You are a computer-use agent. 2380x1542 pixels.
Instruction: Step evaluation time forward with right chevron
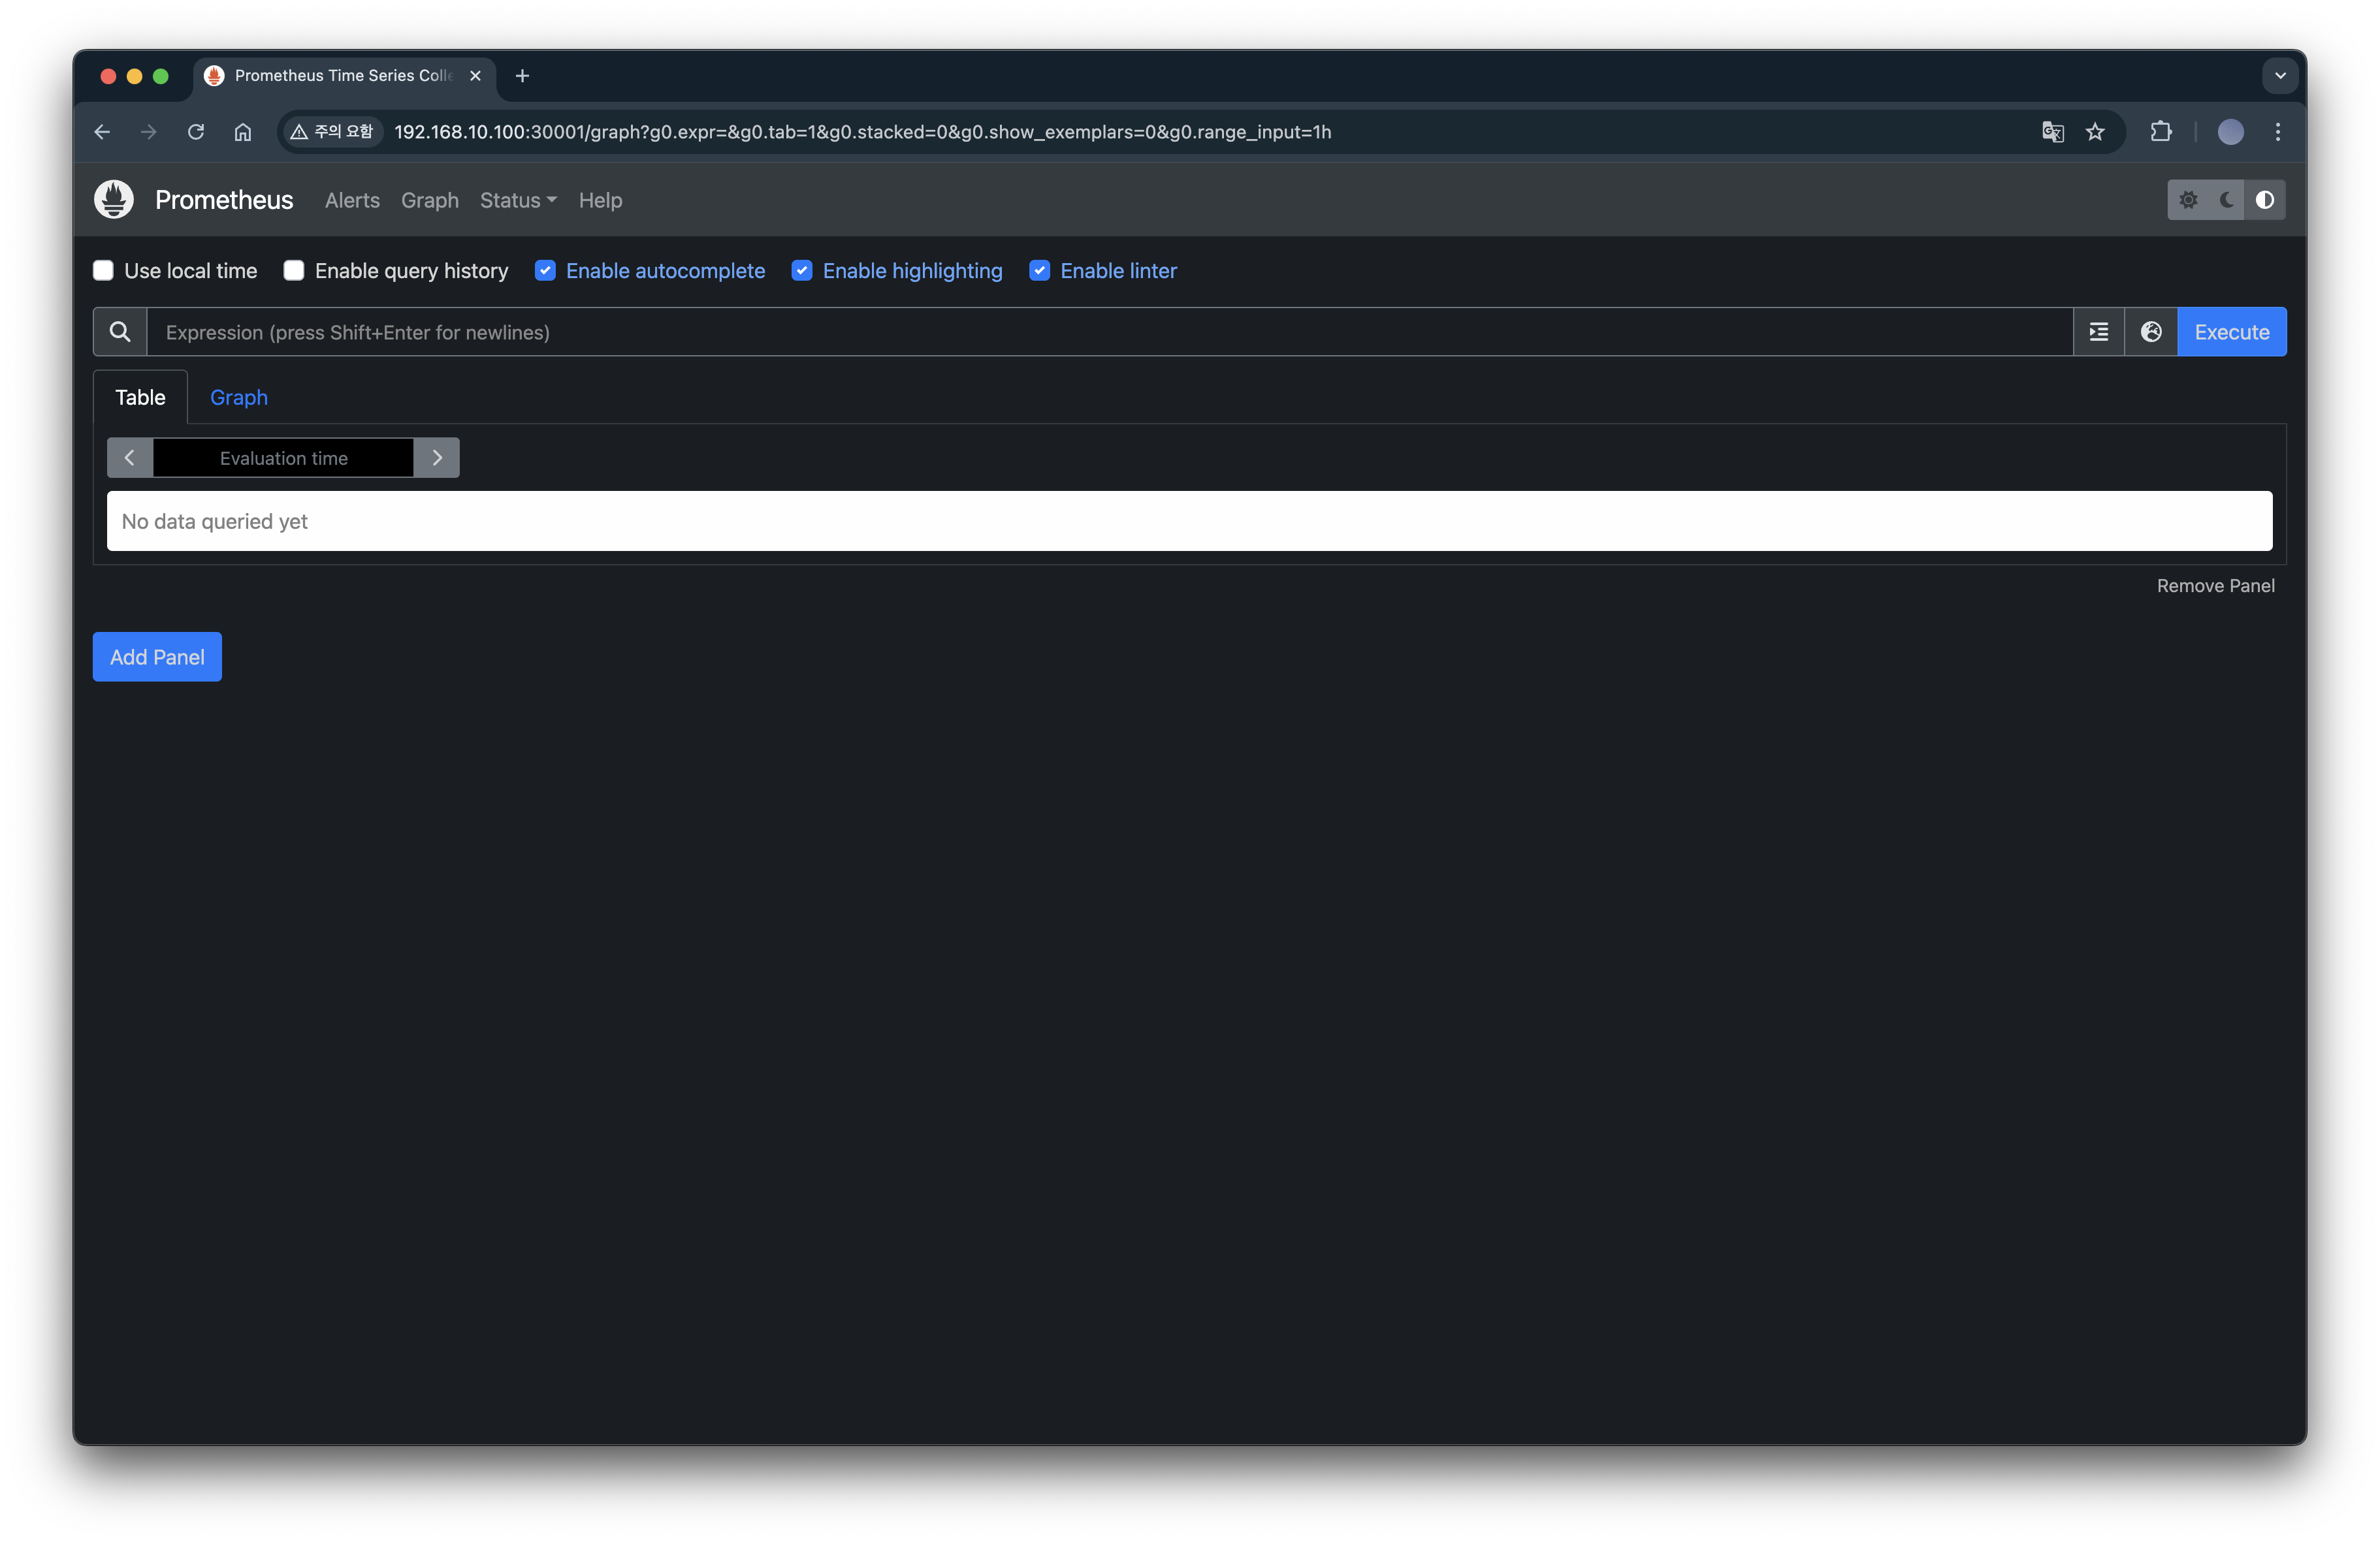pyautogui.click(x=437, y=458)
